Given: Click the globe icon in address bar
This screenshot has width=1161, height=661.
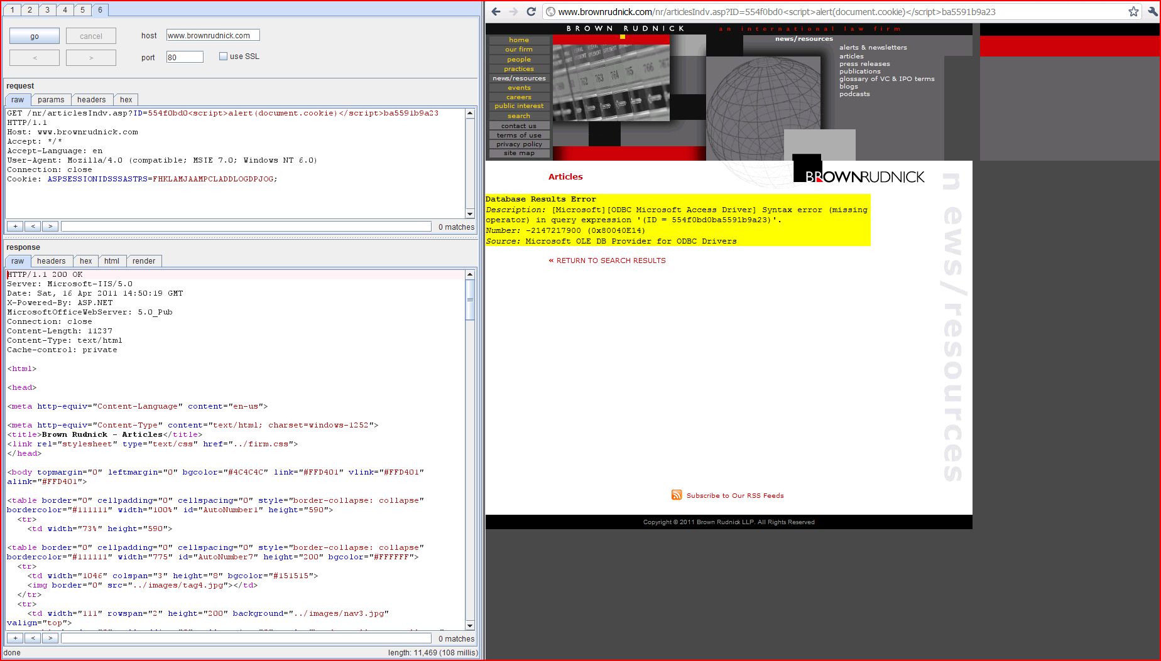Looking at the screenshot, I should [x=550, y=11].
